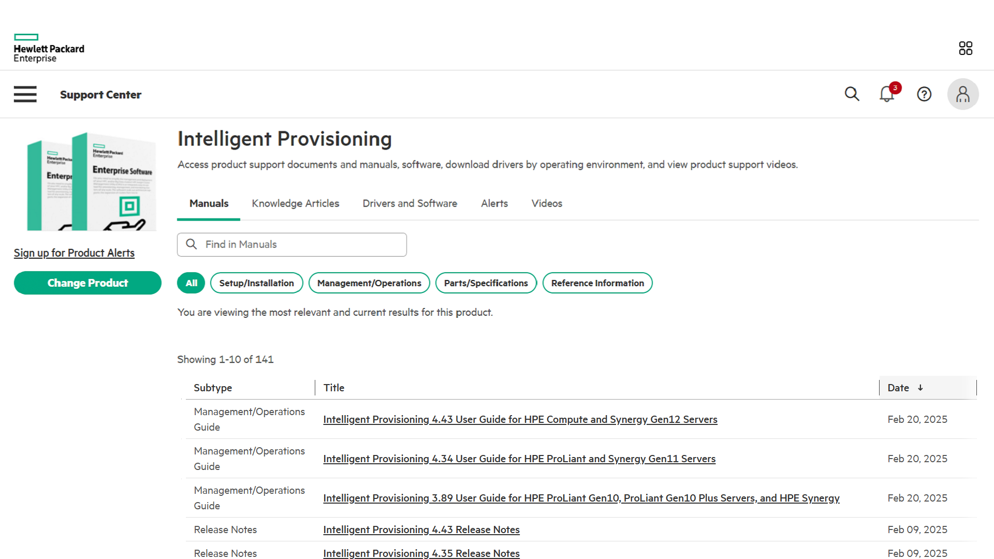Open Intelligent Provisioning 4.43 Release Notes

[x=421, y=529]
